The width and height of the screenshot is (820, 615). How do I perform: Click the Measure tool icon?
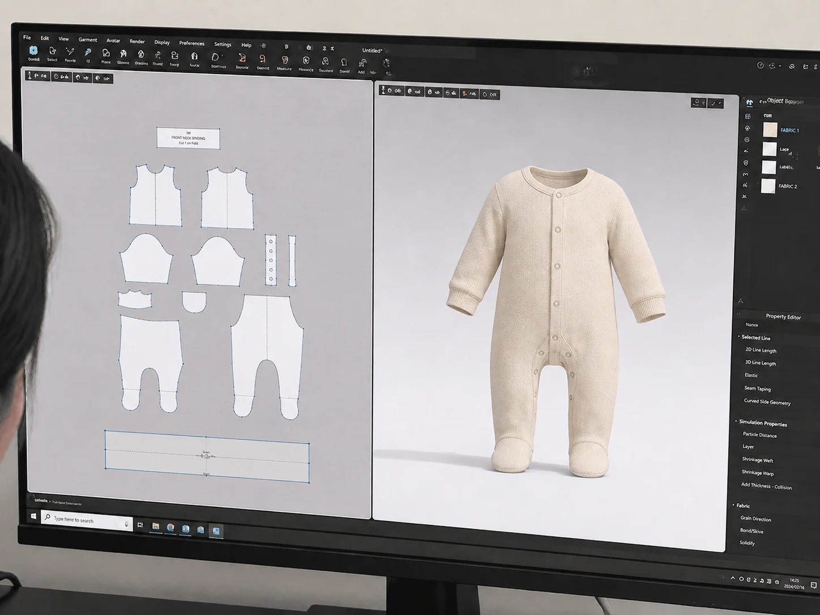point(284,59)
